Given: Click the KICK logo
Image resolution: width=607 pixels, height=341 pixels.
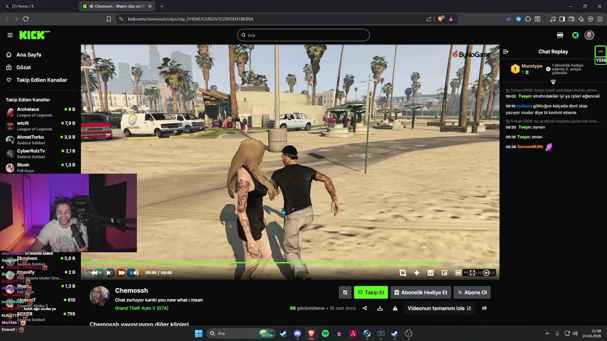Looking at the screenshot, I should tap(34, 35).
